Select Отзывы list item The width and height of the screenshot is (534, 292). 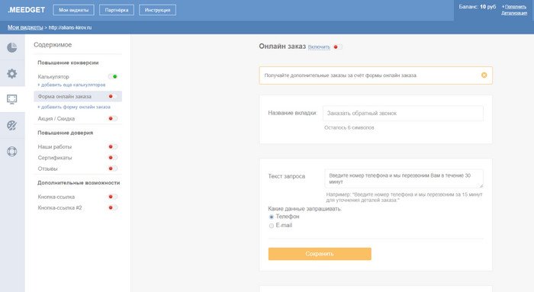pos(47,168)
